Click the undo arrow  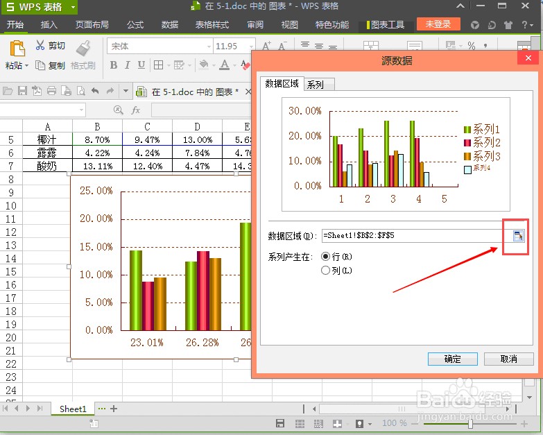[x=95, y=91]
